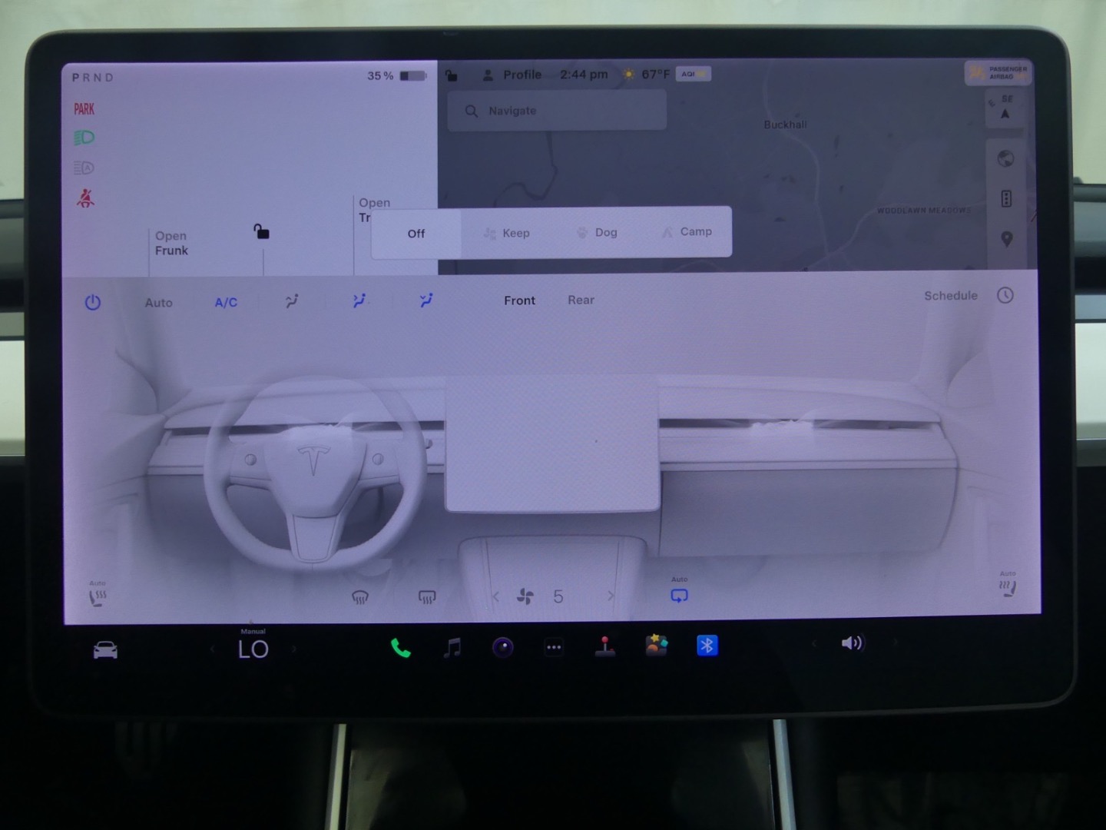
Task: Increase fan speed with right chevron
Action: (x=611, y=596)
